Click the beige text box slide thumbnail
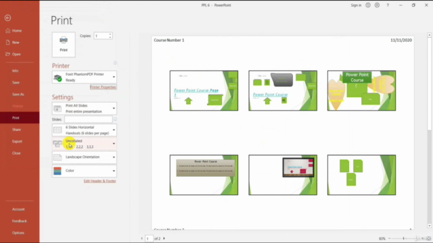The image size is (433, 243). click(204, 175)
